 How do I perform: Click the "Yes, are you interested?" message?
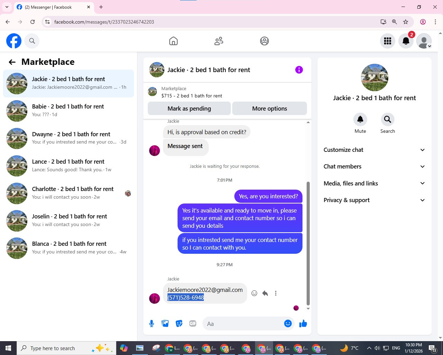coord(269,196)
